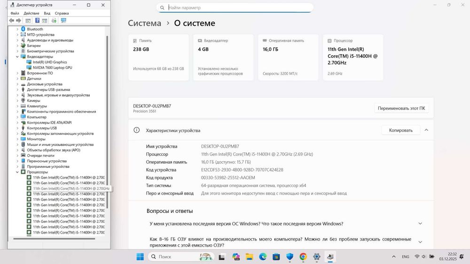The image size is (470, 264).
Task: Click the Forward arrow in Device Manager toolbar
Action: [19, 20]
